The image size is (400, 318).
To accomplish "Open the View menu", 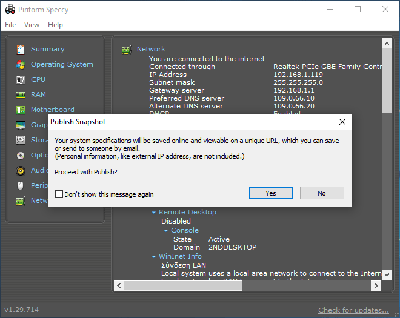I will point(32,25).
